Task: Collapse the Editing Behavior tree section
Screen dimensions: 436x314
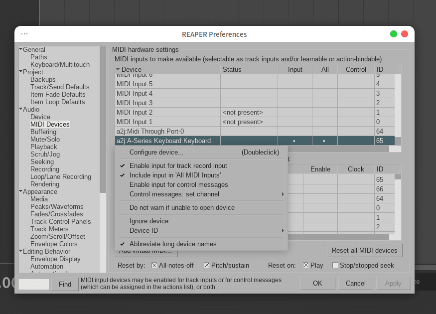Action: (20, 251)
